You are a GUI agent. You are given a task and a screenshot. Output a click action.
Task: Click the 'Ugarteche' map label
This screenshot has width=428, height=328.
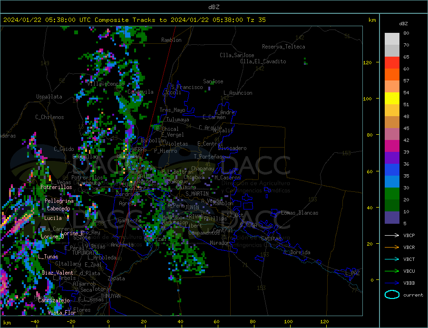click(x=128, y=220)
